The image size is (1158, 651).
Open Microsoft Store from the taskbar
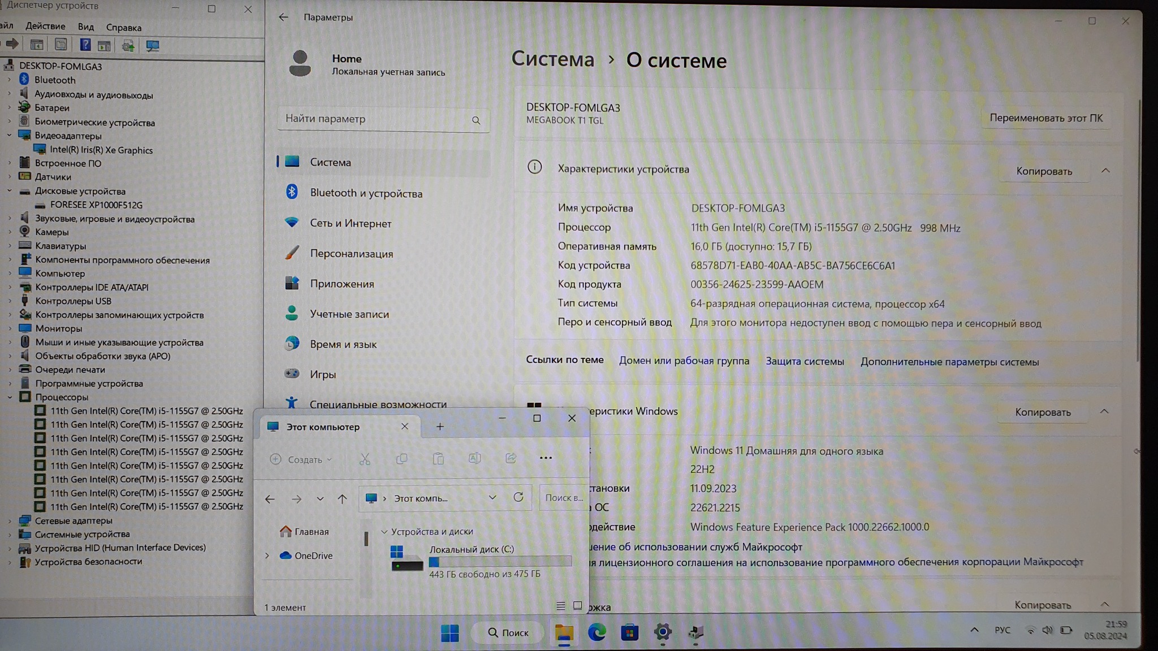pyautogui.click(x=629, y=632)
